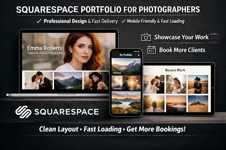Click the Portraites label on phone
The image size is (226, 150).
[117, 88]
